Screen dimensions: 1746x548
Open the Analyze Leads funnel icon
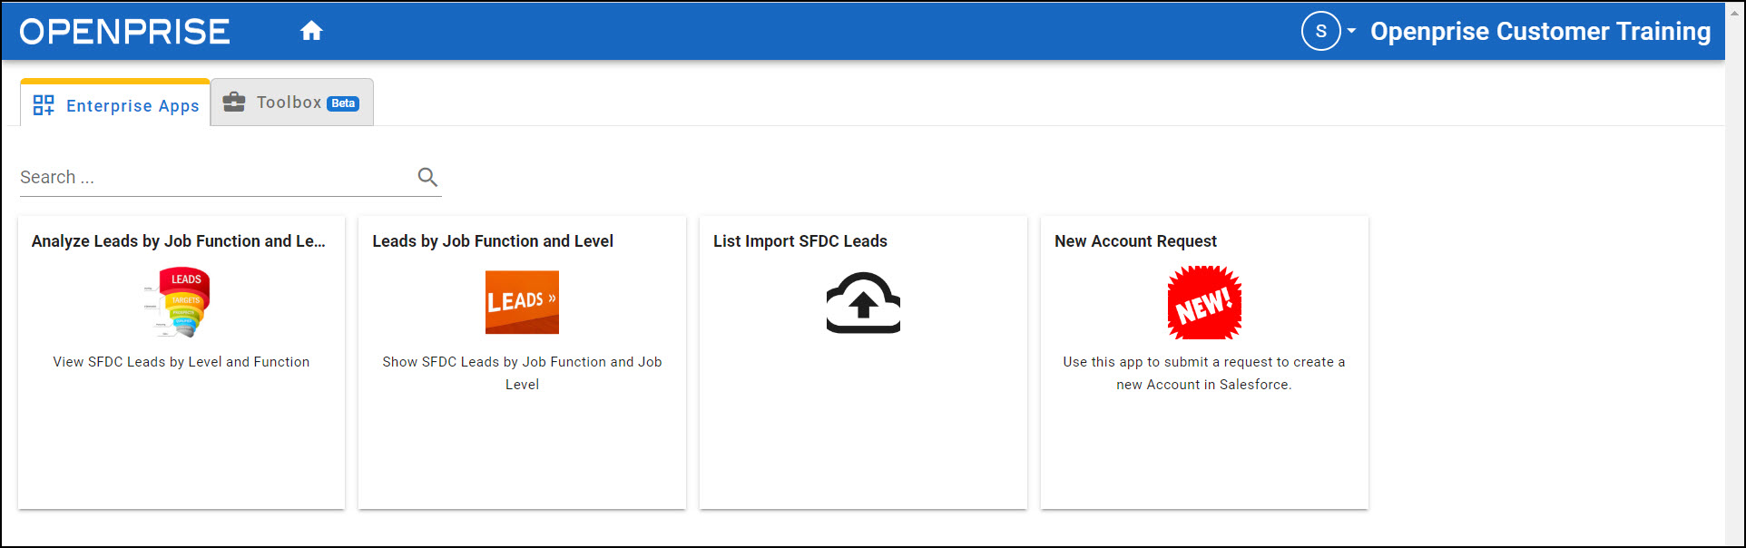pyautogui.click(x=179, y=302)
